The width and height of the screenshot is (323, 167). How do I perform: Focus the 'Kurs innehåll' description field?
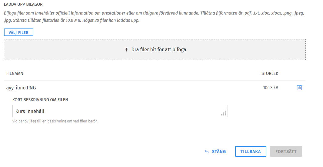pyautogui.click(x=115, y=111)
